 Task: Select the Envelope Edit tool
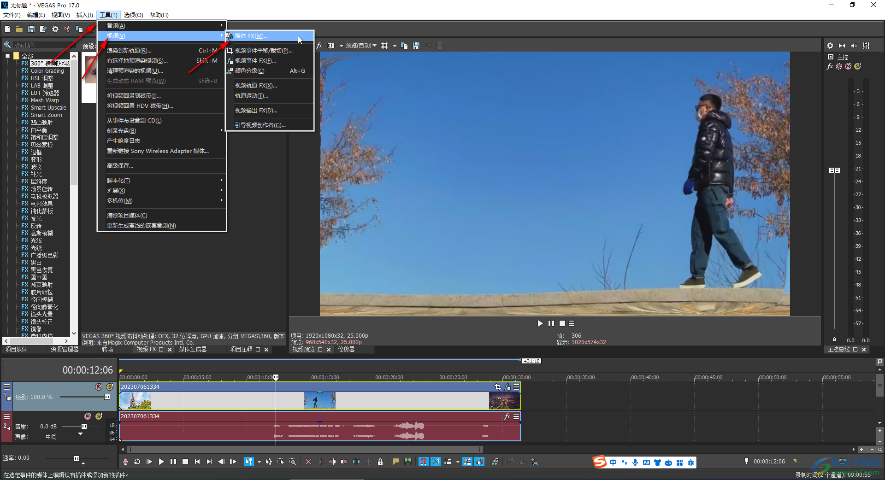point(269,462)
